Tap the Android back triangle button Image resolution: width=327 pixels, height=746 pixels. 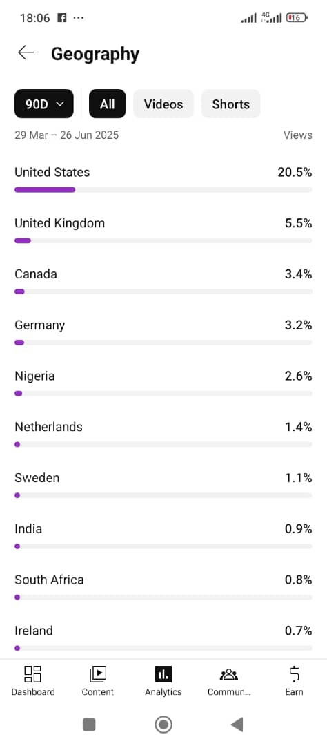[237, 725]
